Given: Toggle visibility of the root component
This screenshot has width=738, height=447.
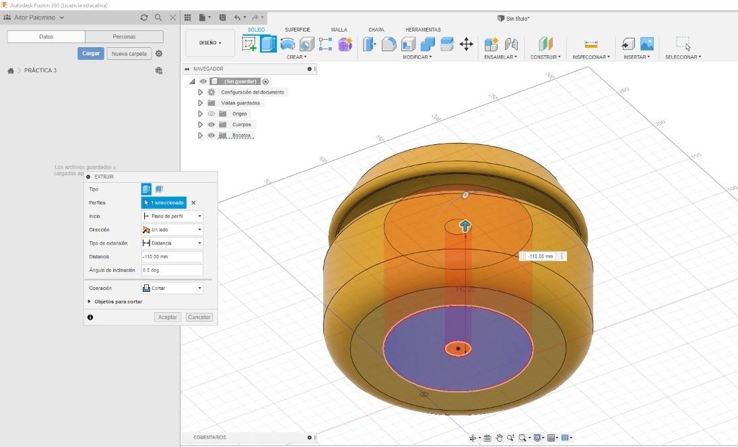Looking at the screenshot, I should pos(203,82).
